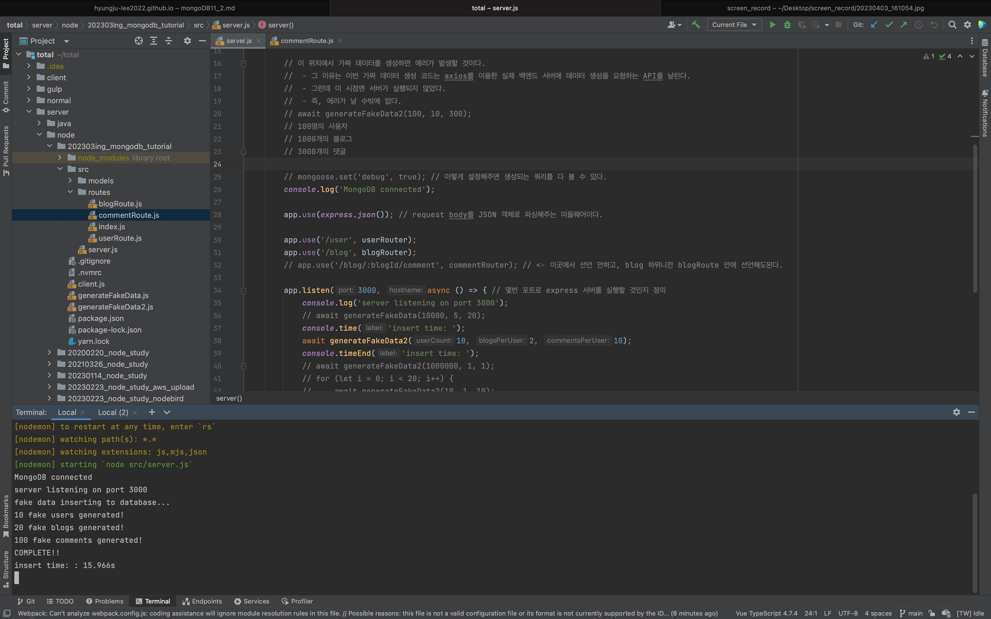991x619 pixels.
Task: Build project with the hammer icon
Action: click(696, 25)
